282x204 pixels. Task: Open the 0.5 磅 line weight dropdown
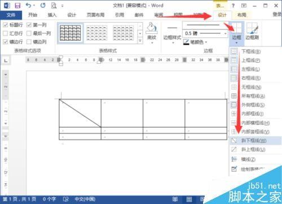point(225,33)
